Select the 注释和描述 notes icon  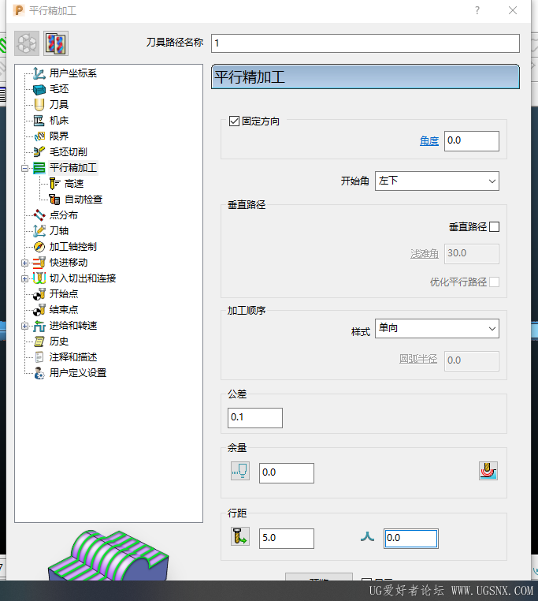39,357
